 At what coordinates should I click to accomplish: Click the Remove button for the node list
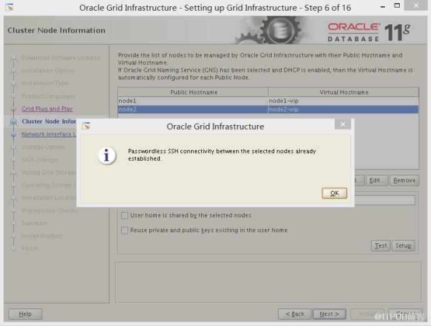pyautogui.click(x=404, y=180)
